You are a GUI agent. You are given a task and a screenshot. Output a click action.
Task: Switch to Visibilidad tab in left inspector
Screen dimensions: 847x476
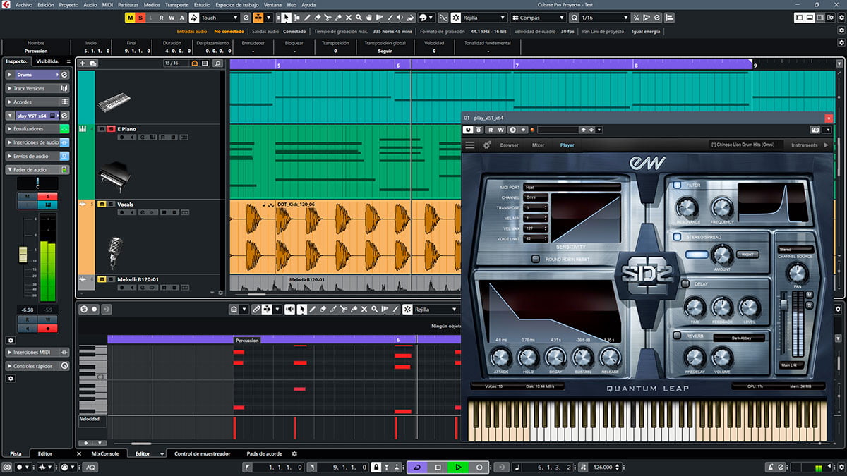pos(48,62)
